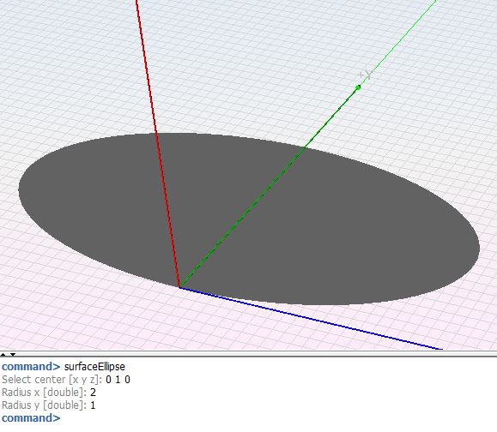Click the green point on Y axis
Image resolution: width=497 pixels, height=432 pixels.
(358, 87)
